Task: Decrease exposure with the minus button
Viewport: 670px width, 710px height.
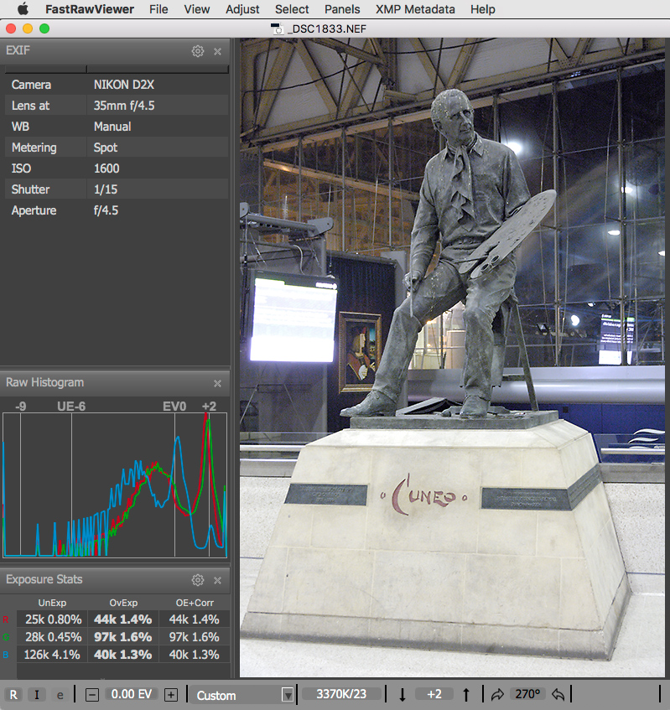Action: tap(92, 695)
